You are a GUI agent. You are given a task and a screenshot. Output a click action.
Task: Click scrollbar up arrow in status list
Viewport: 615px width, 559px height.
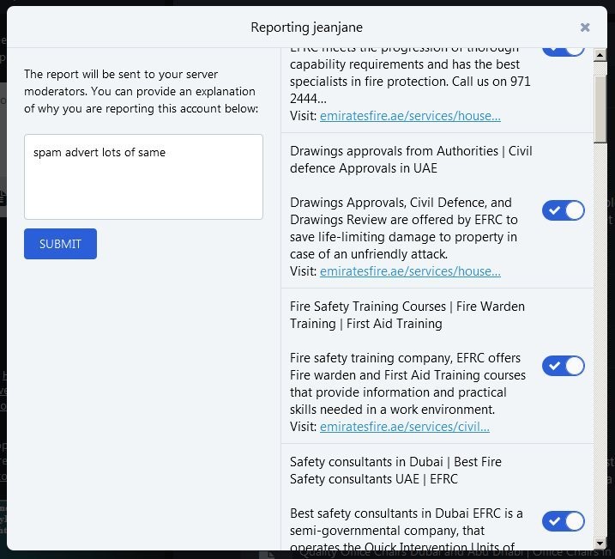(x=600, y=55)
